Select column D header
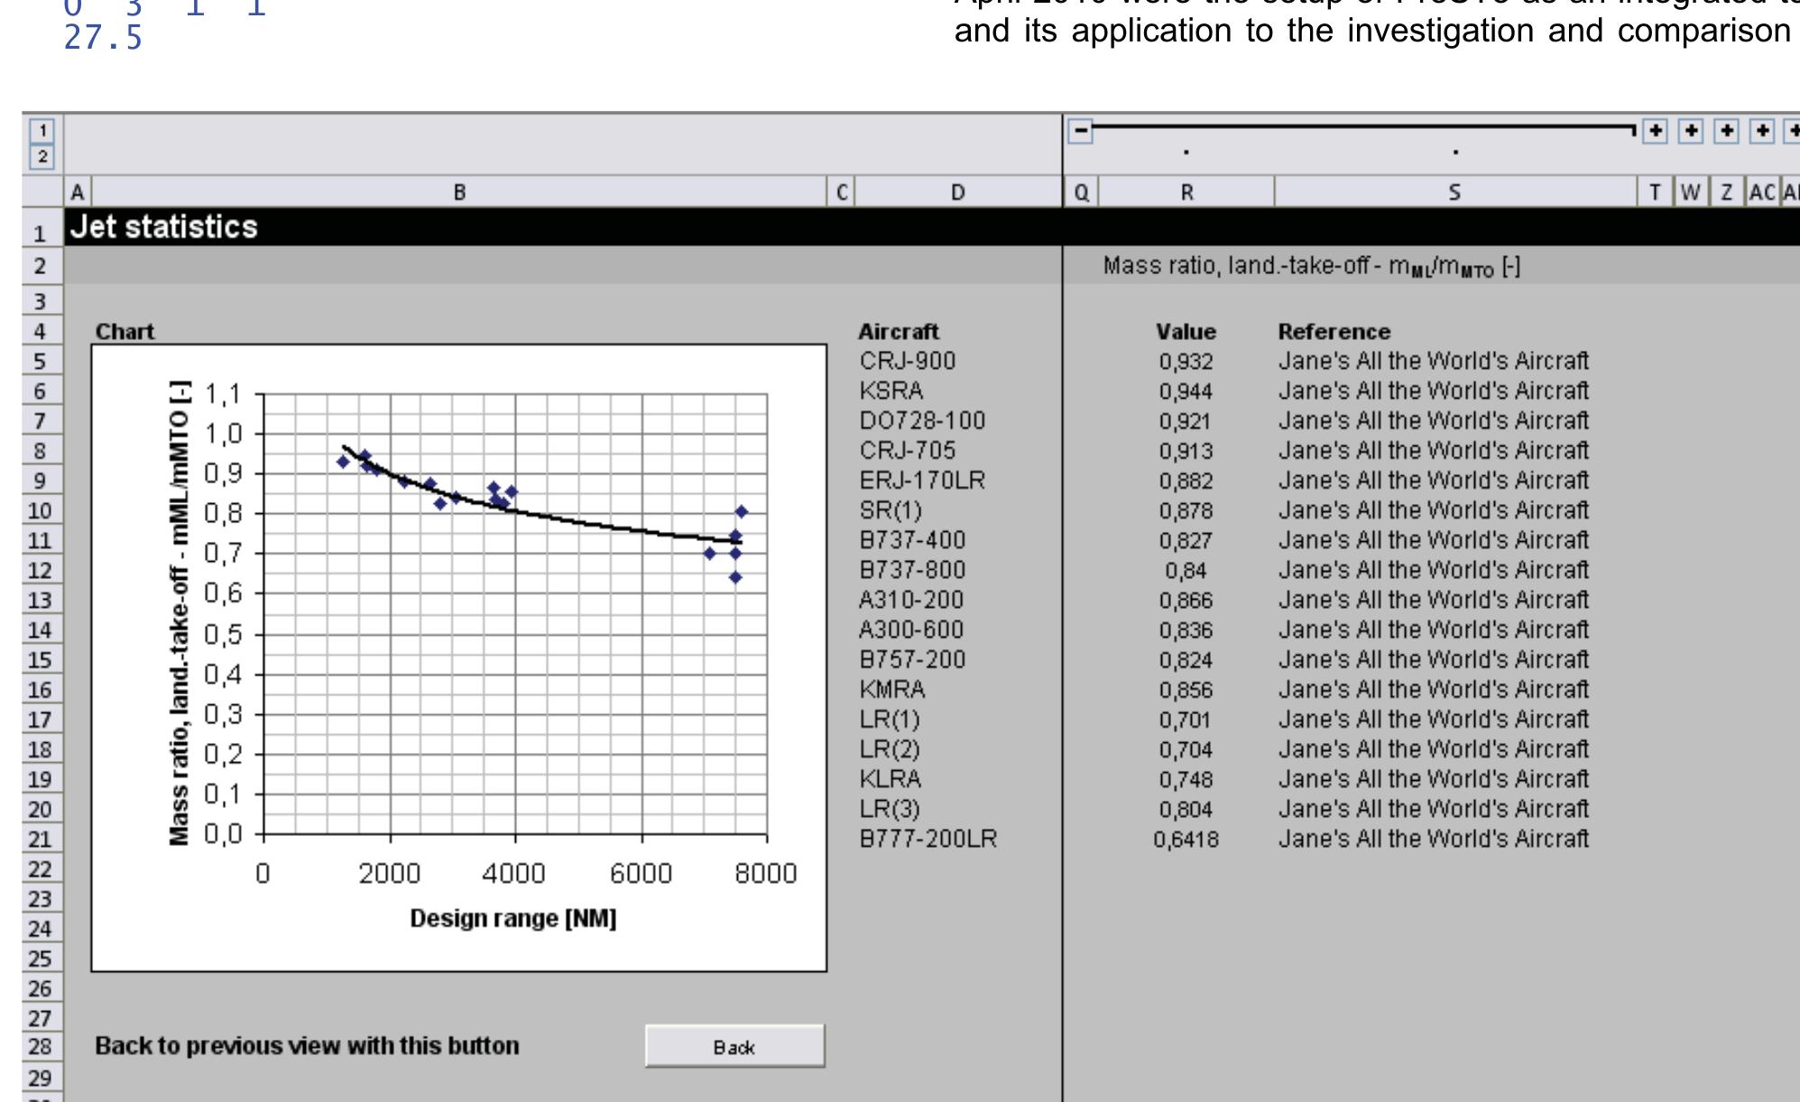The height and width of the screenshot is (1102, 1800). (958, 192)
